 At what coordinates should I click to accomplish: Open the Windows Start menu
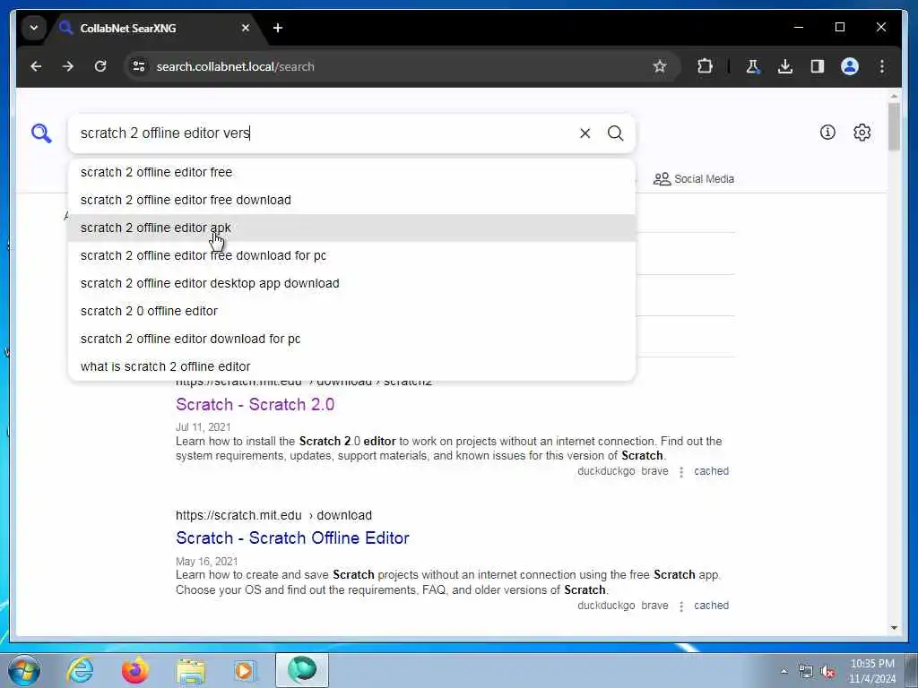pos(24,670)
